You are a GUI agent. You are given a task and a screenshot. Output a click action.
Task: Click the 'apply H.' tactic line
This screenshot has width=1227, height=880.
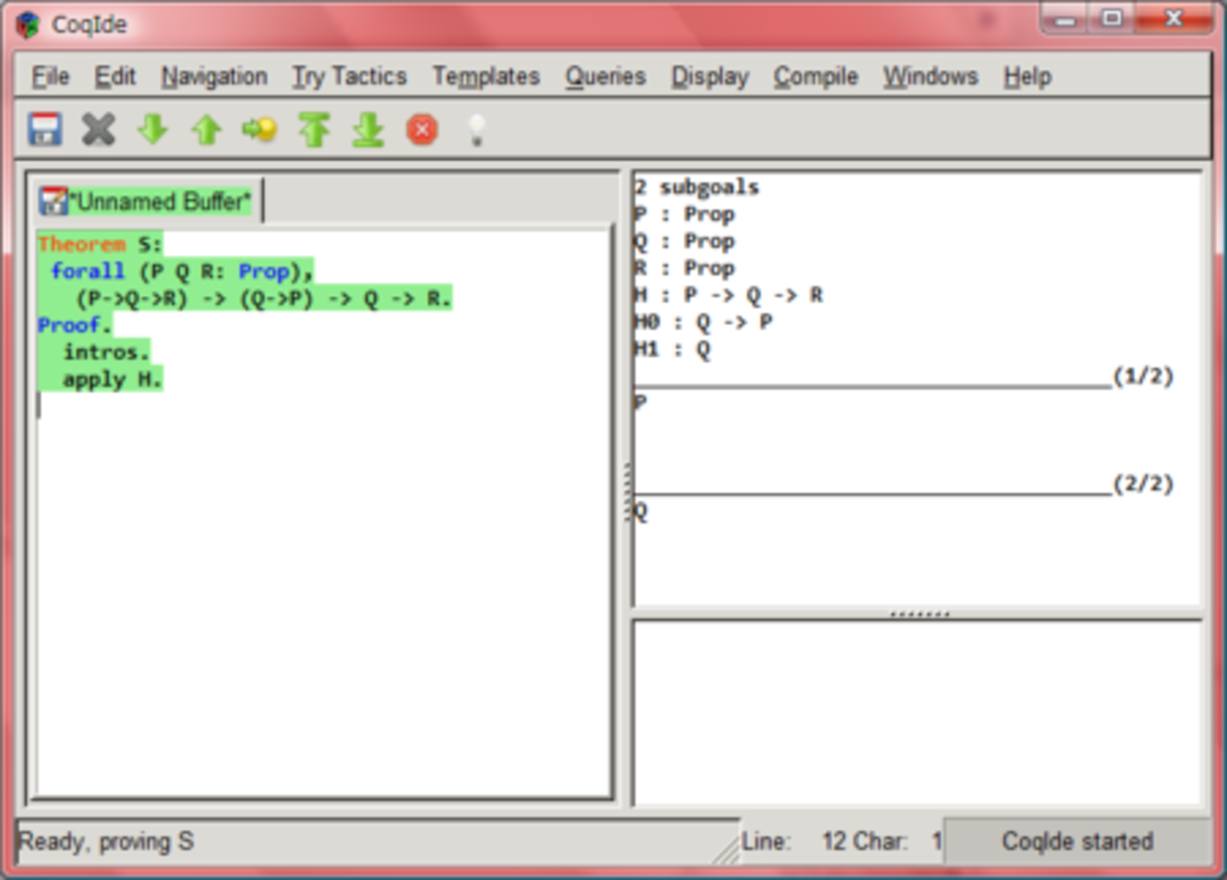click(x=112, y=380)
